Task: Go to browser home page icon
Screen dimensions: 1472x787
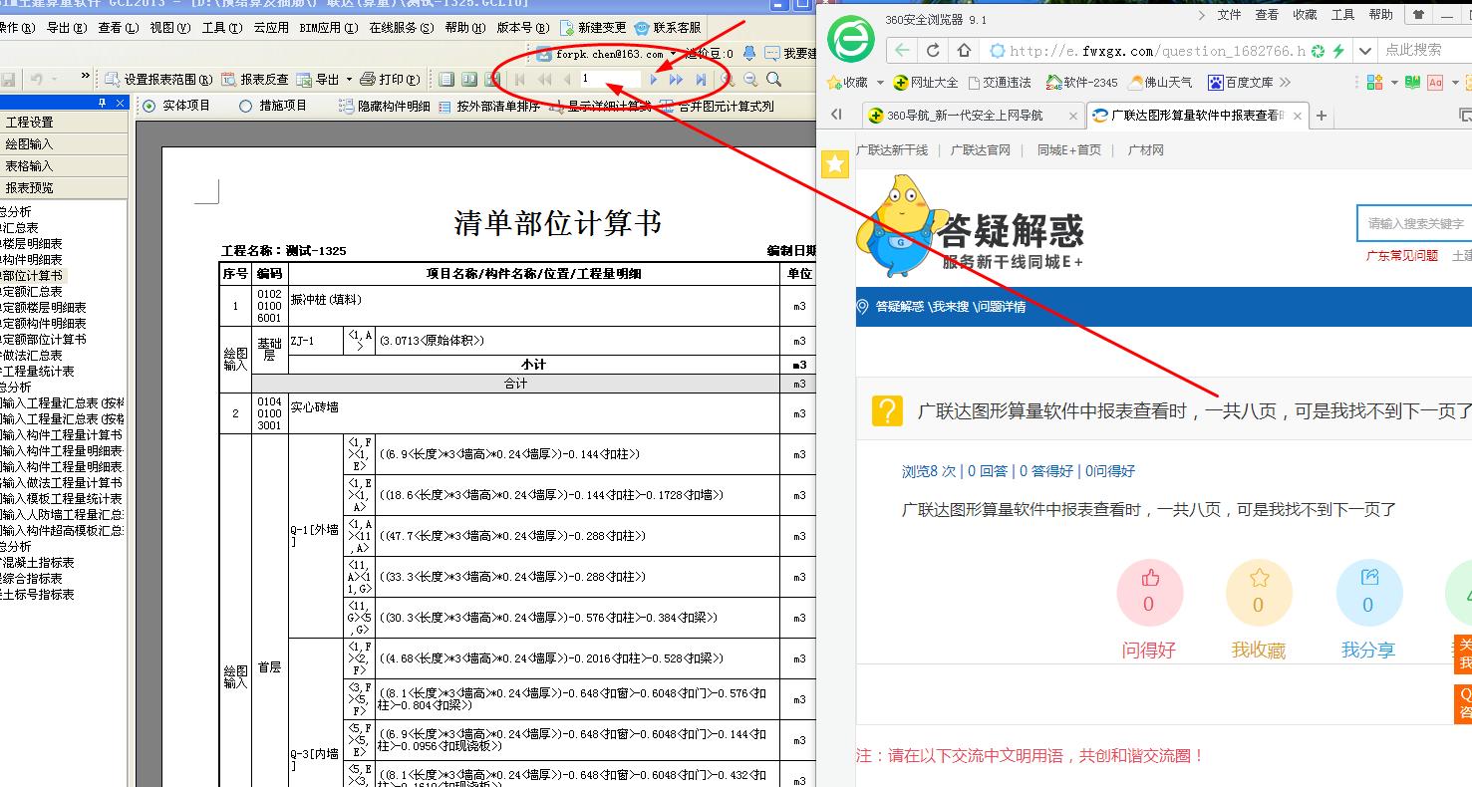Action: point(964,50)
